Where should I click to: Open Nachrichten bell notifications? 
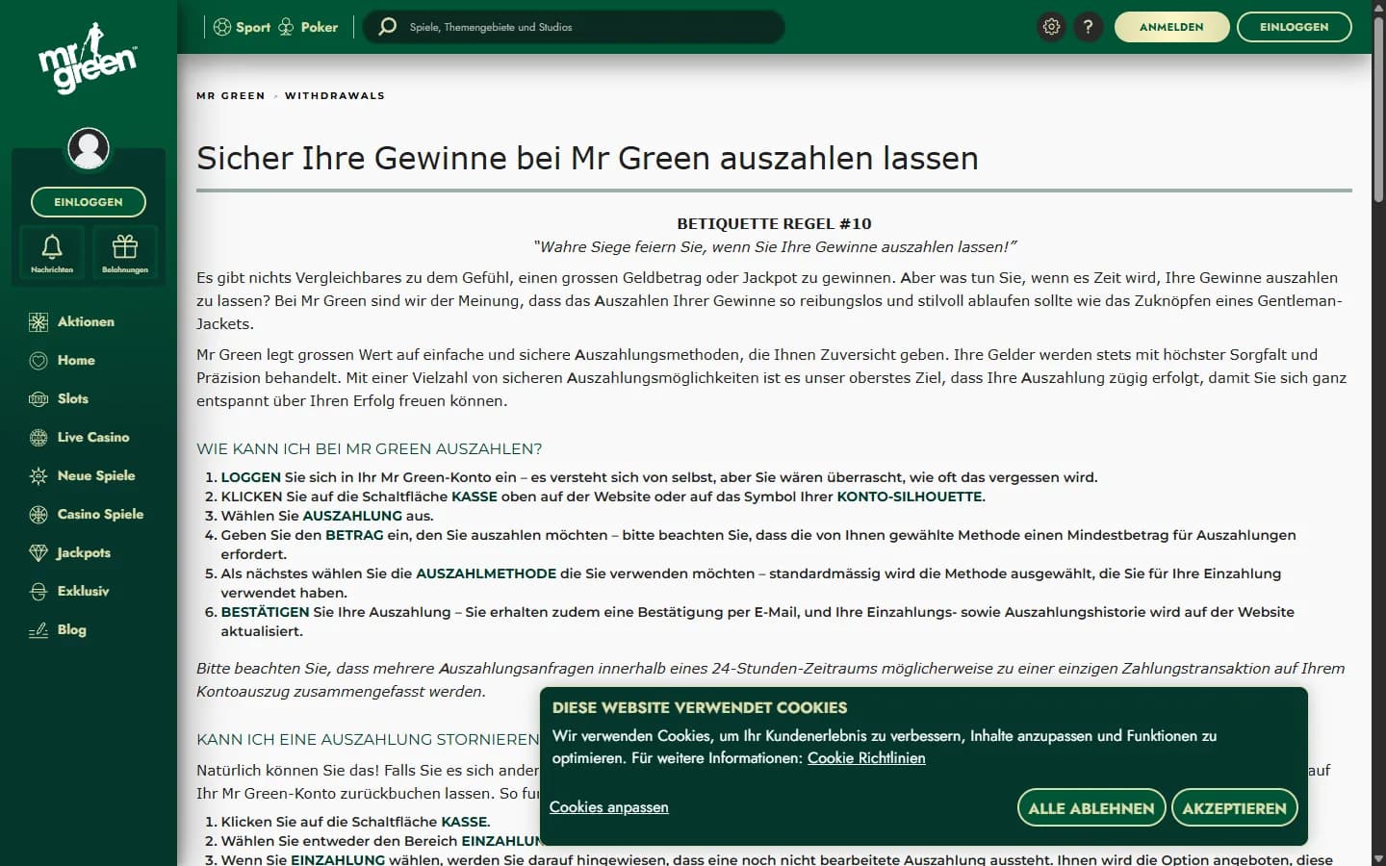tap(52, 253)
